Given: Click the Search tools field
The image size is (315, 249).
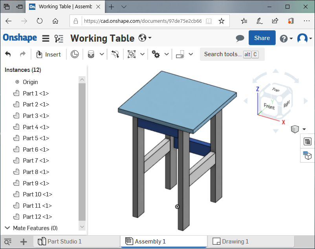Looking at the screenshot, I should (x=232, y=54).
